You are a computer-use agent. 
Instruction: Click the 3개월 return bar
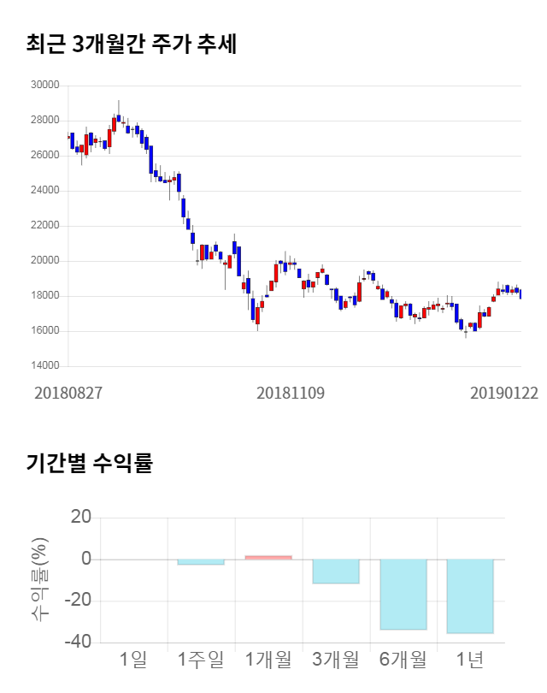click(x=336, y=572)
